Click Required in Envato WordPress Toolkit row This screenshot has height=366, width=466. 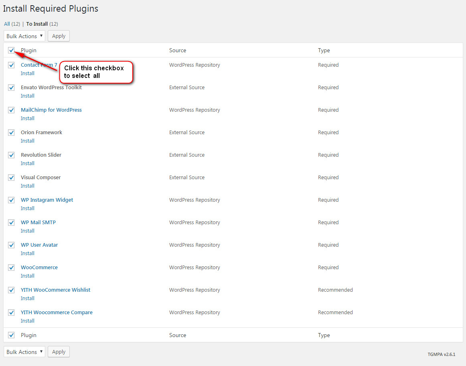(328, 87)
